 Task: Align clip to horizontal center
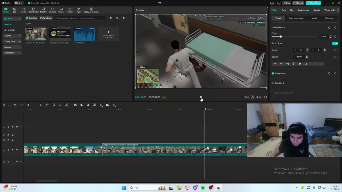click(x=281, y=64)
